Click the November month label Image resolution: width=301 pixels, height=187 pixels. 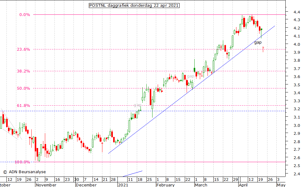click(x=46, y=185)
